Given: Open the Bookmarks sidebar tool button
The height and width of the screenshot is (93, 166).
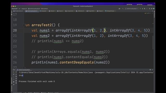Looking at the screenshot, I should pos(11,80).
